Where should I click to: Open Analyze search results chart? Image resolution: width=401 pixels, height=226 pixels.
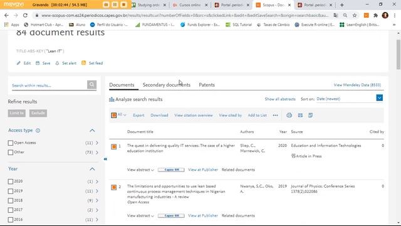(136, 99)
